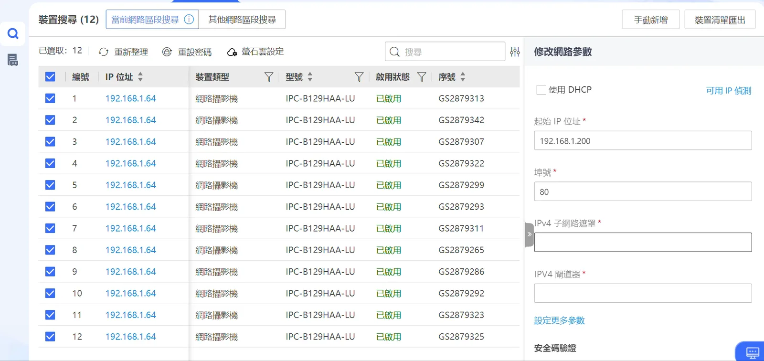
Task: Click the 重新整理 refresh icon
Action: tap(104, 52)
